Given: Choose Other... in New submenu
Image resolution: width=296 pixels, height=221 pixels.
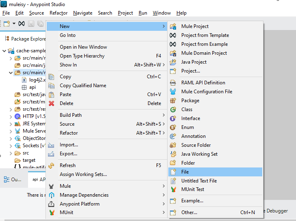Looking at the screenshot, I should click(x=215, y=212).
